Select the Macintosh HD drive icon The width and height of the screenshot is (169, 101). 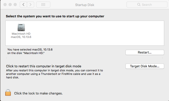click(x=21, y=27)
